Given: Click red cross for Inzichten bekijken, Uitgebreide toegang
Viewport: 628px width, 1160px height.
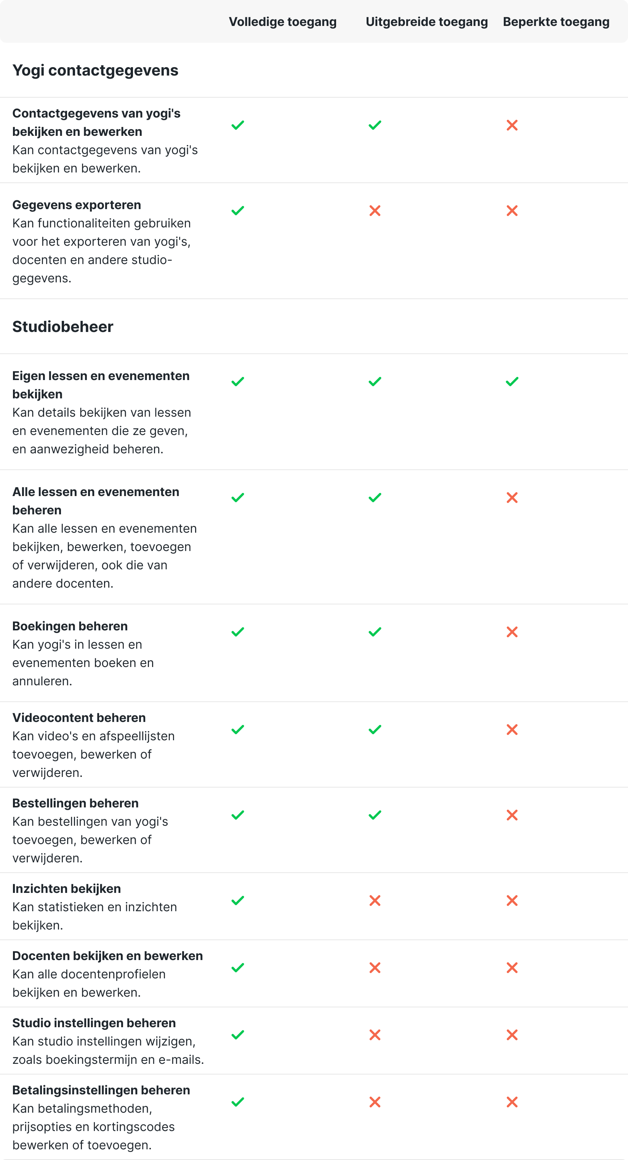Looking at the screenshot, I should tap(375, 901).
